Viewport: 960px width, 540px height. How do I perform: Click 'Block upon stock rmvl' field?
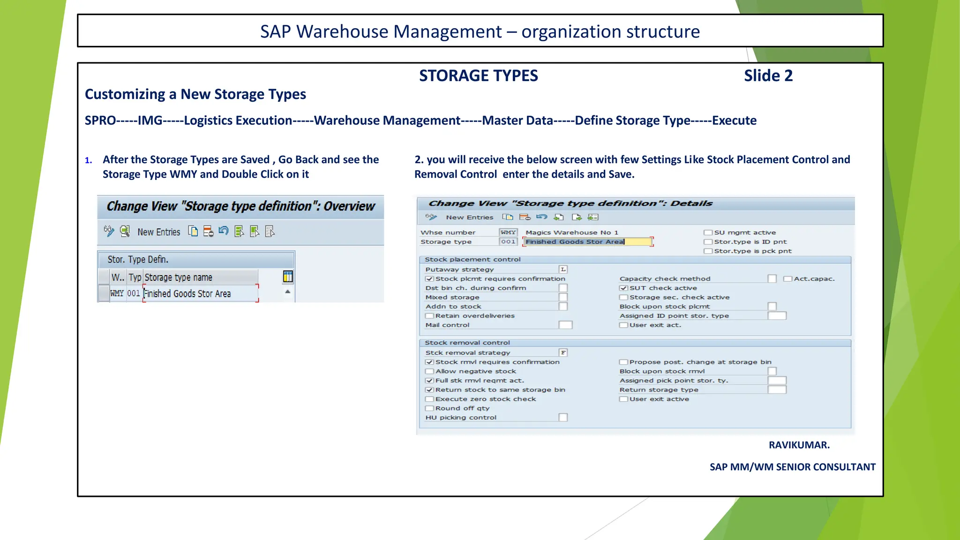pos(772,371)
